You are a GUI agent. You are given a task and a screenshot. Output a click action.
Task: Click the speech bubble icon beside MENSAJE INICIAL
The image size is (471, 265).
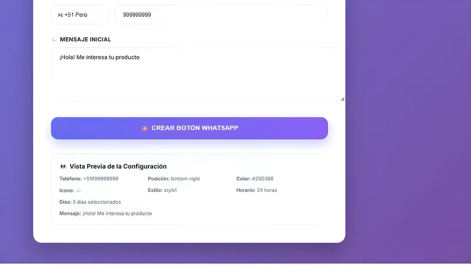(x=54, y=39)
